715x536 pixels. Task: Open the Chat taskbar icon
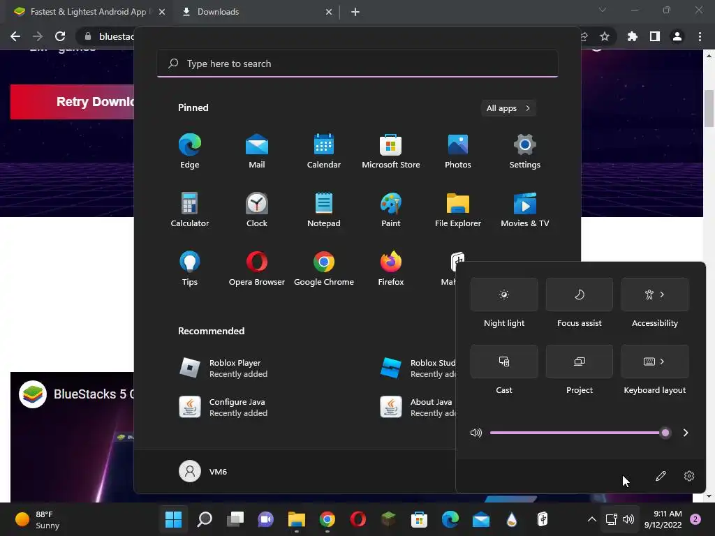[x=266, y=519]
